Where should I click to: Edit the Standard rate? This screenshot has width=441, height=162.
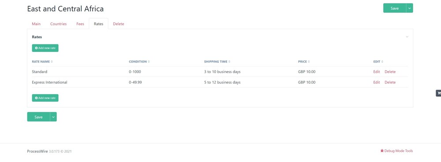(x=377, y=72)
